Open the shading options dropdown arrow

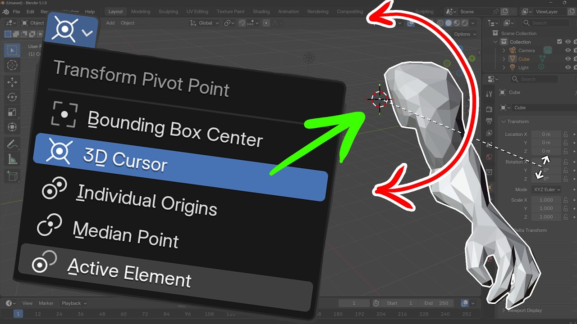coord(474,23)
